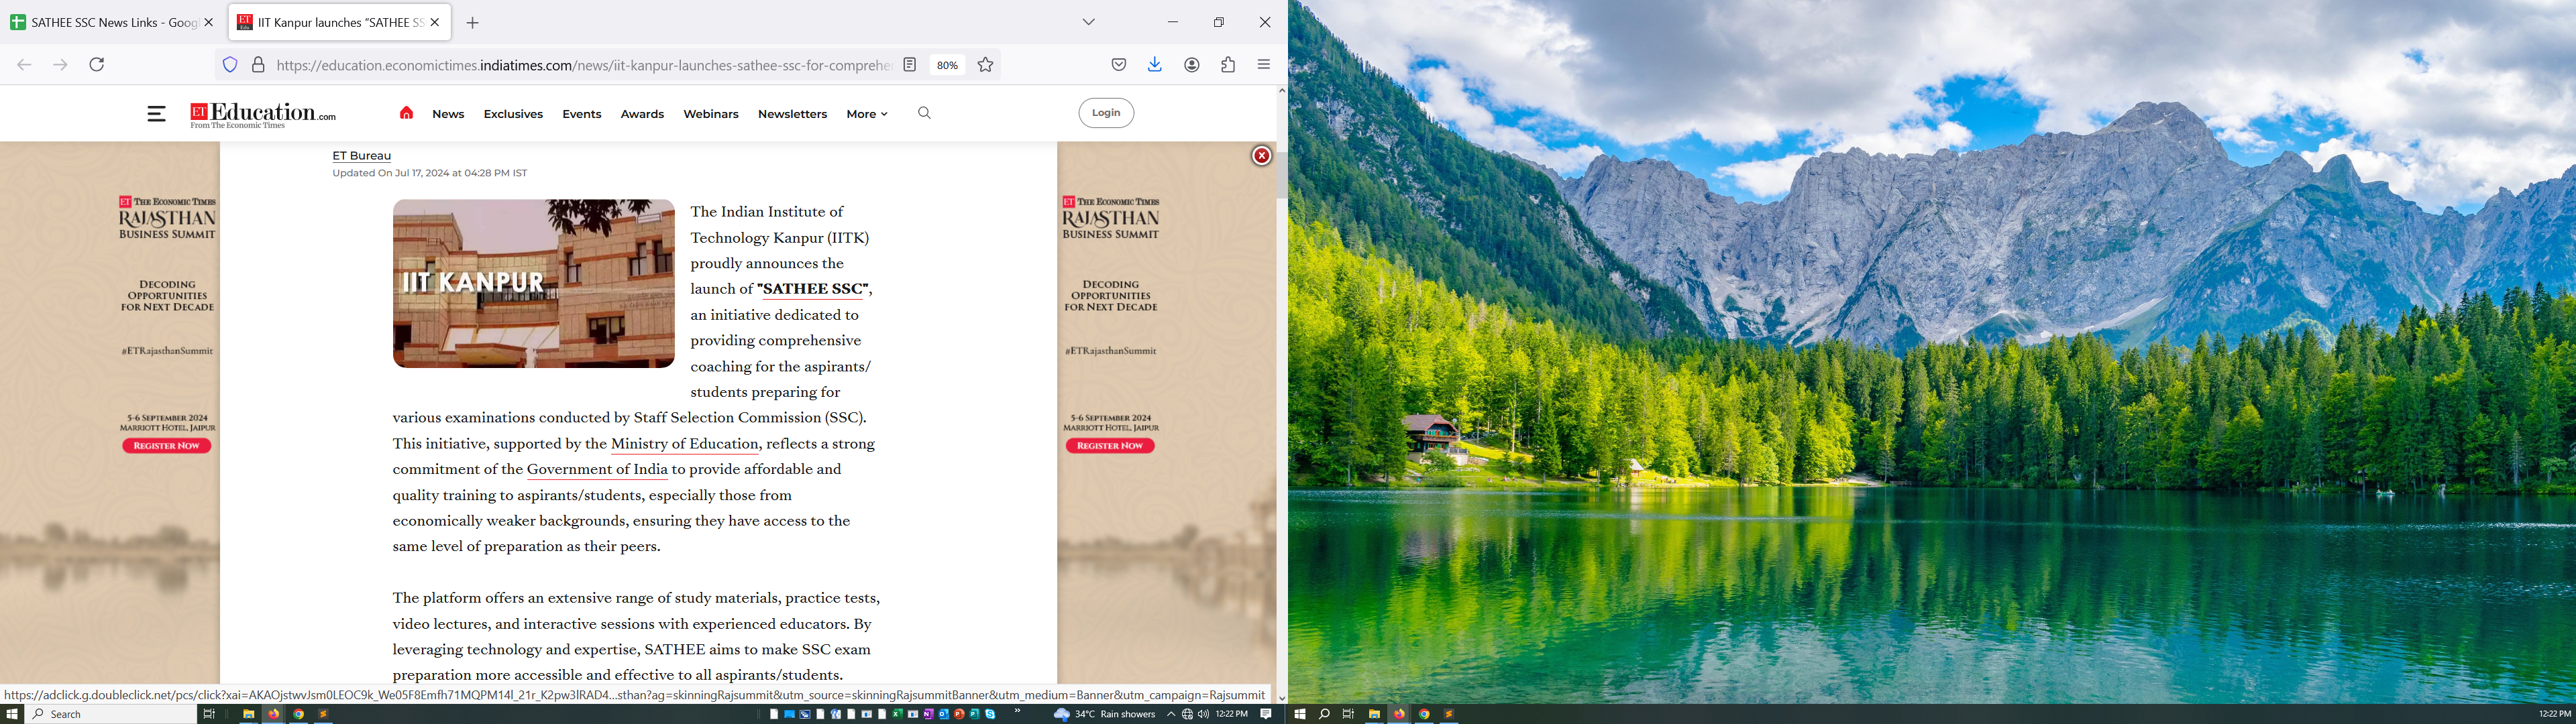Open the Ministry of Education link

click(x=685, y=444)
